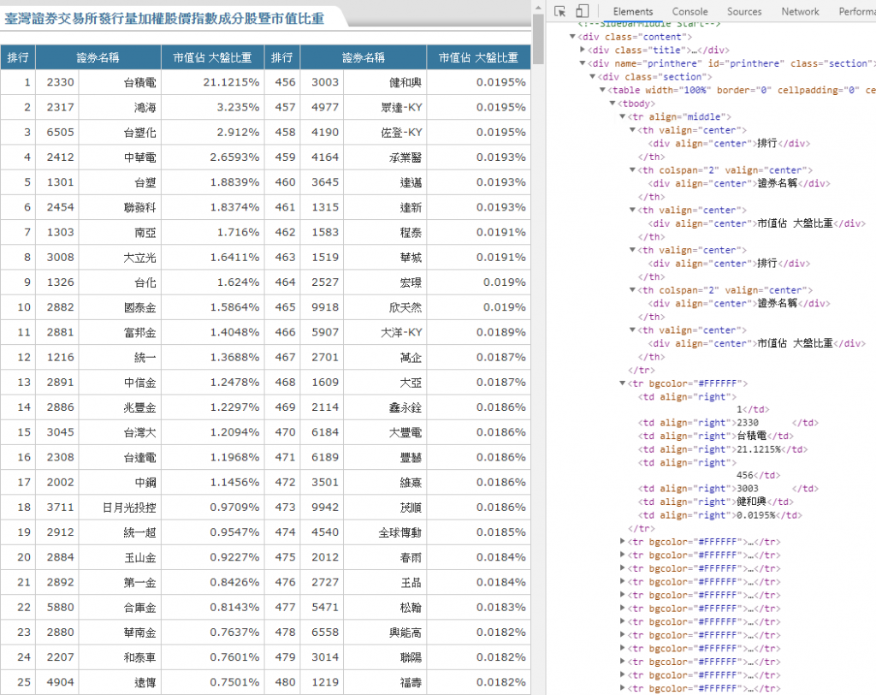The height and width of the screenshot is (695, 876).
Task: Click stock code 1219 cell
Action: tap(322, 682)
